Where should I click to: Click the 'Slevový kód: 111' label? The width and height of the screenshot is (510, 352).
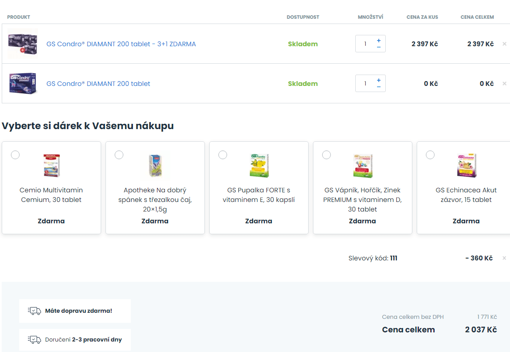tap(373, 258)
